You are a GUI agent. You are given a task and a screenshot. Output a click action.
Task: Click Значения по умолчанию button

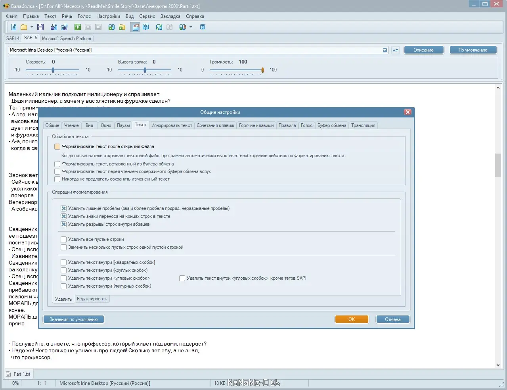pos(74,319)
